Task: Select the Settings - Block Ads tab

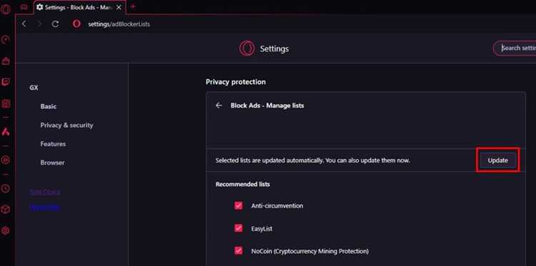Action: [79, 7]
